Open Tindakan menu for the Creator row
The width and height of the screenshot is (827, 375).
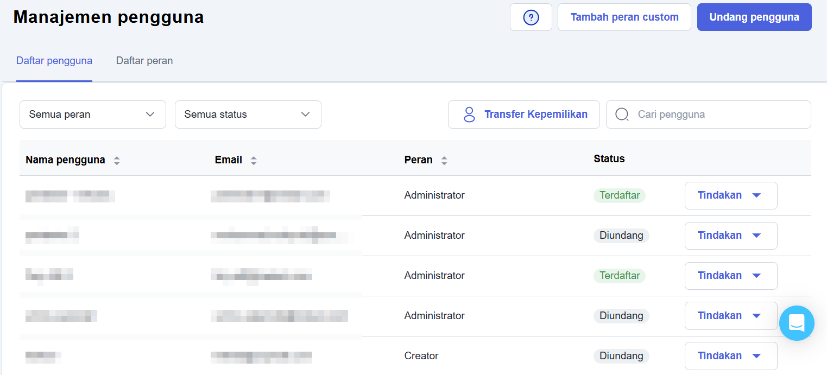click(x=730, y=356)
